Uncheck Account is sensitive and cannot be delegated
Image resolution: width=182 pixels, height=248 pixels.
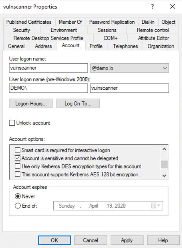(18, 158)
